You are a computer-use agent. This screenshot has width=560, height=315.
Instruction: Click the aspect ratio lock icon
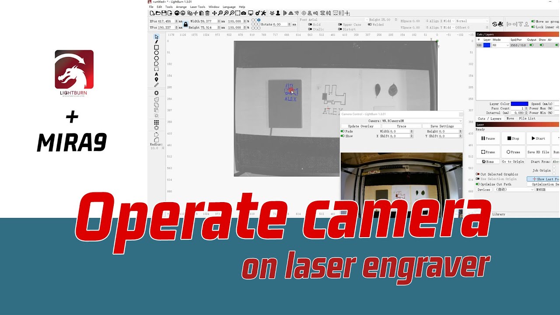[185, 24]
